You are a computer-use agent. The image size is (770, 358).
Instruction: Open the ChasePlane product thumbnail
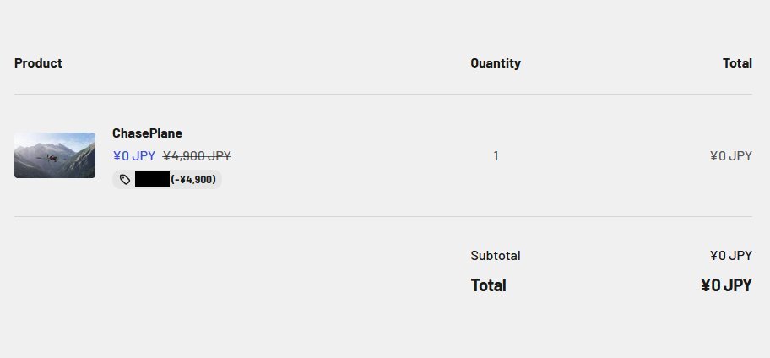pyautogui.click(x=55, y=155)
